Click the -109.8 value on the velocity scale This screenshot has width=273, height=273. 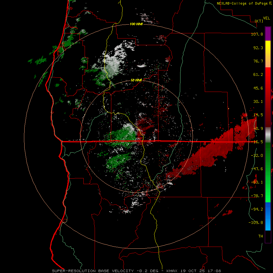click(256, 223)
